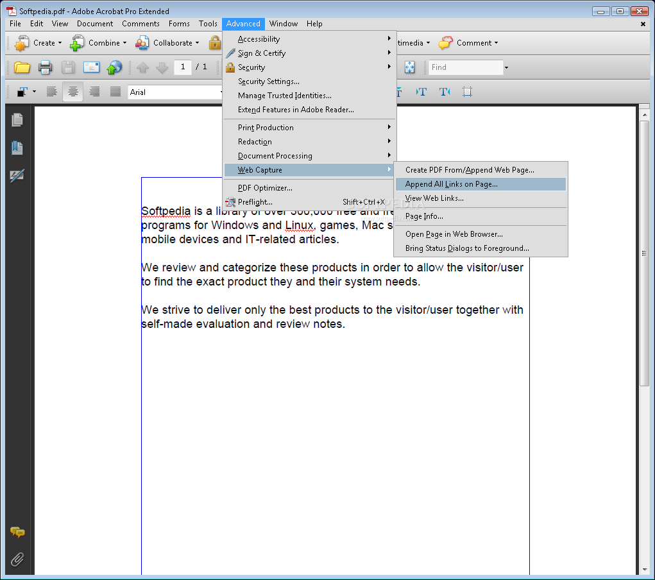Click the Collaborate button
This screenshot has width=655, height=580.
tap(167, 42)
